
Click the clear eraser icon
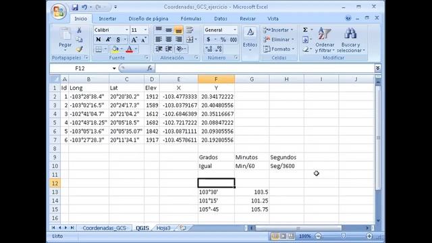(x=306, y=49)
